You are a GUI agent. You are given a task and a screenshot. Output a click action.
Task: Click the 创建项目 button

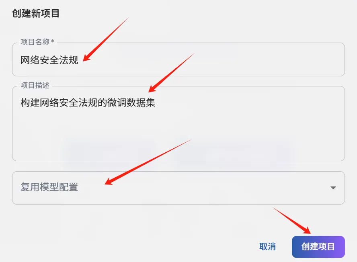pos(318,247)
